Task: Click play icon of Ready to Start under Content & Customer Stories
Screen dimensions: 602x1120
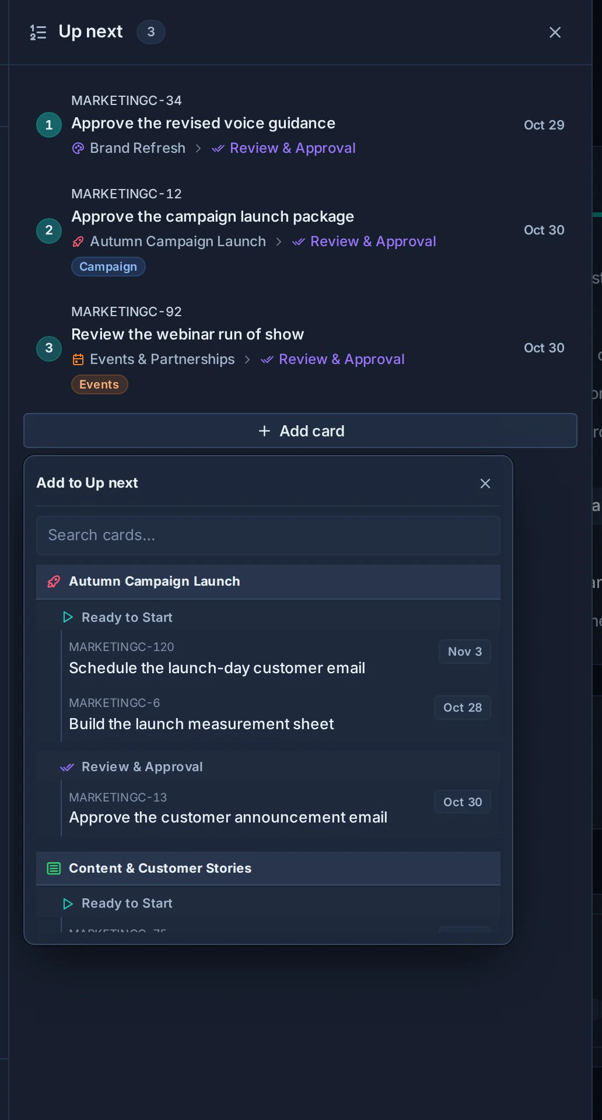Action: pyautogui.click(x=68, y=904)
